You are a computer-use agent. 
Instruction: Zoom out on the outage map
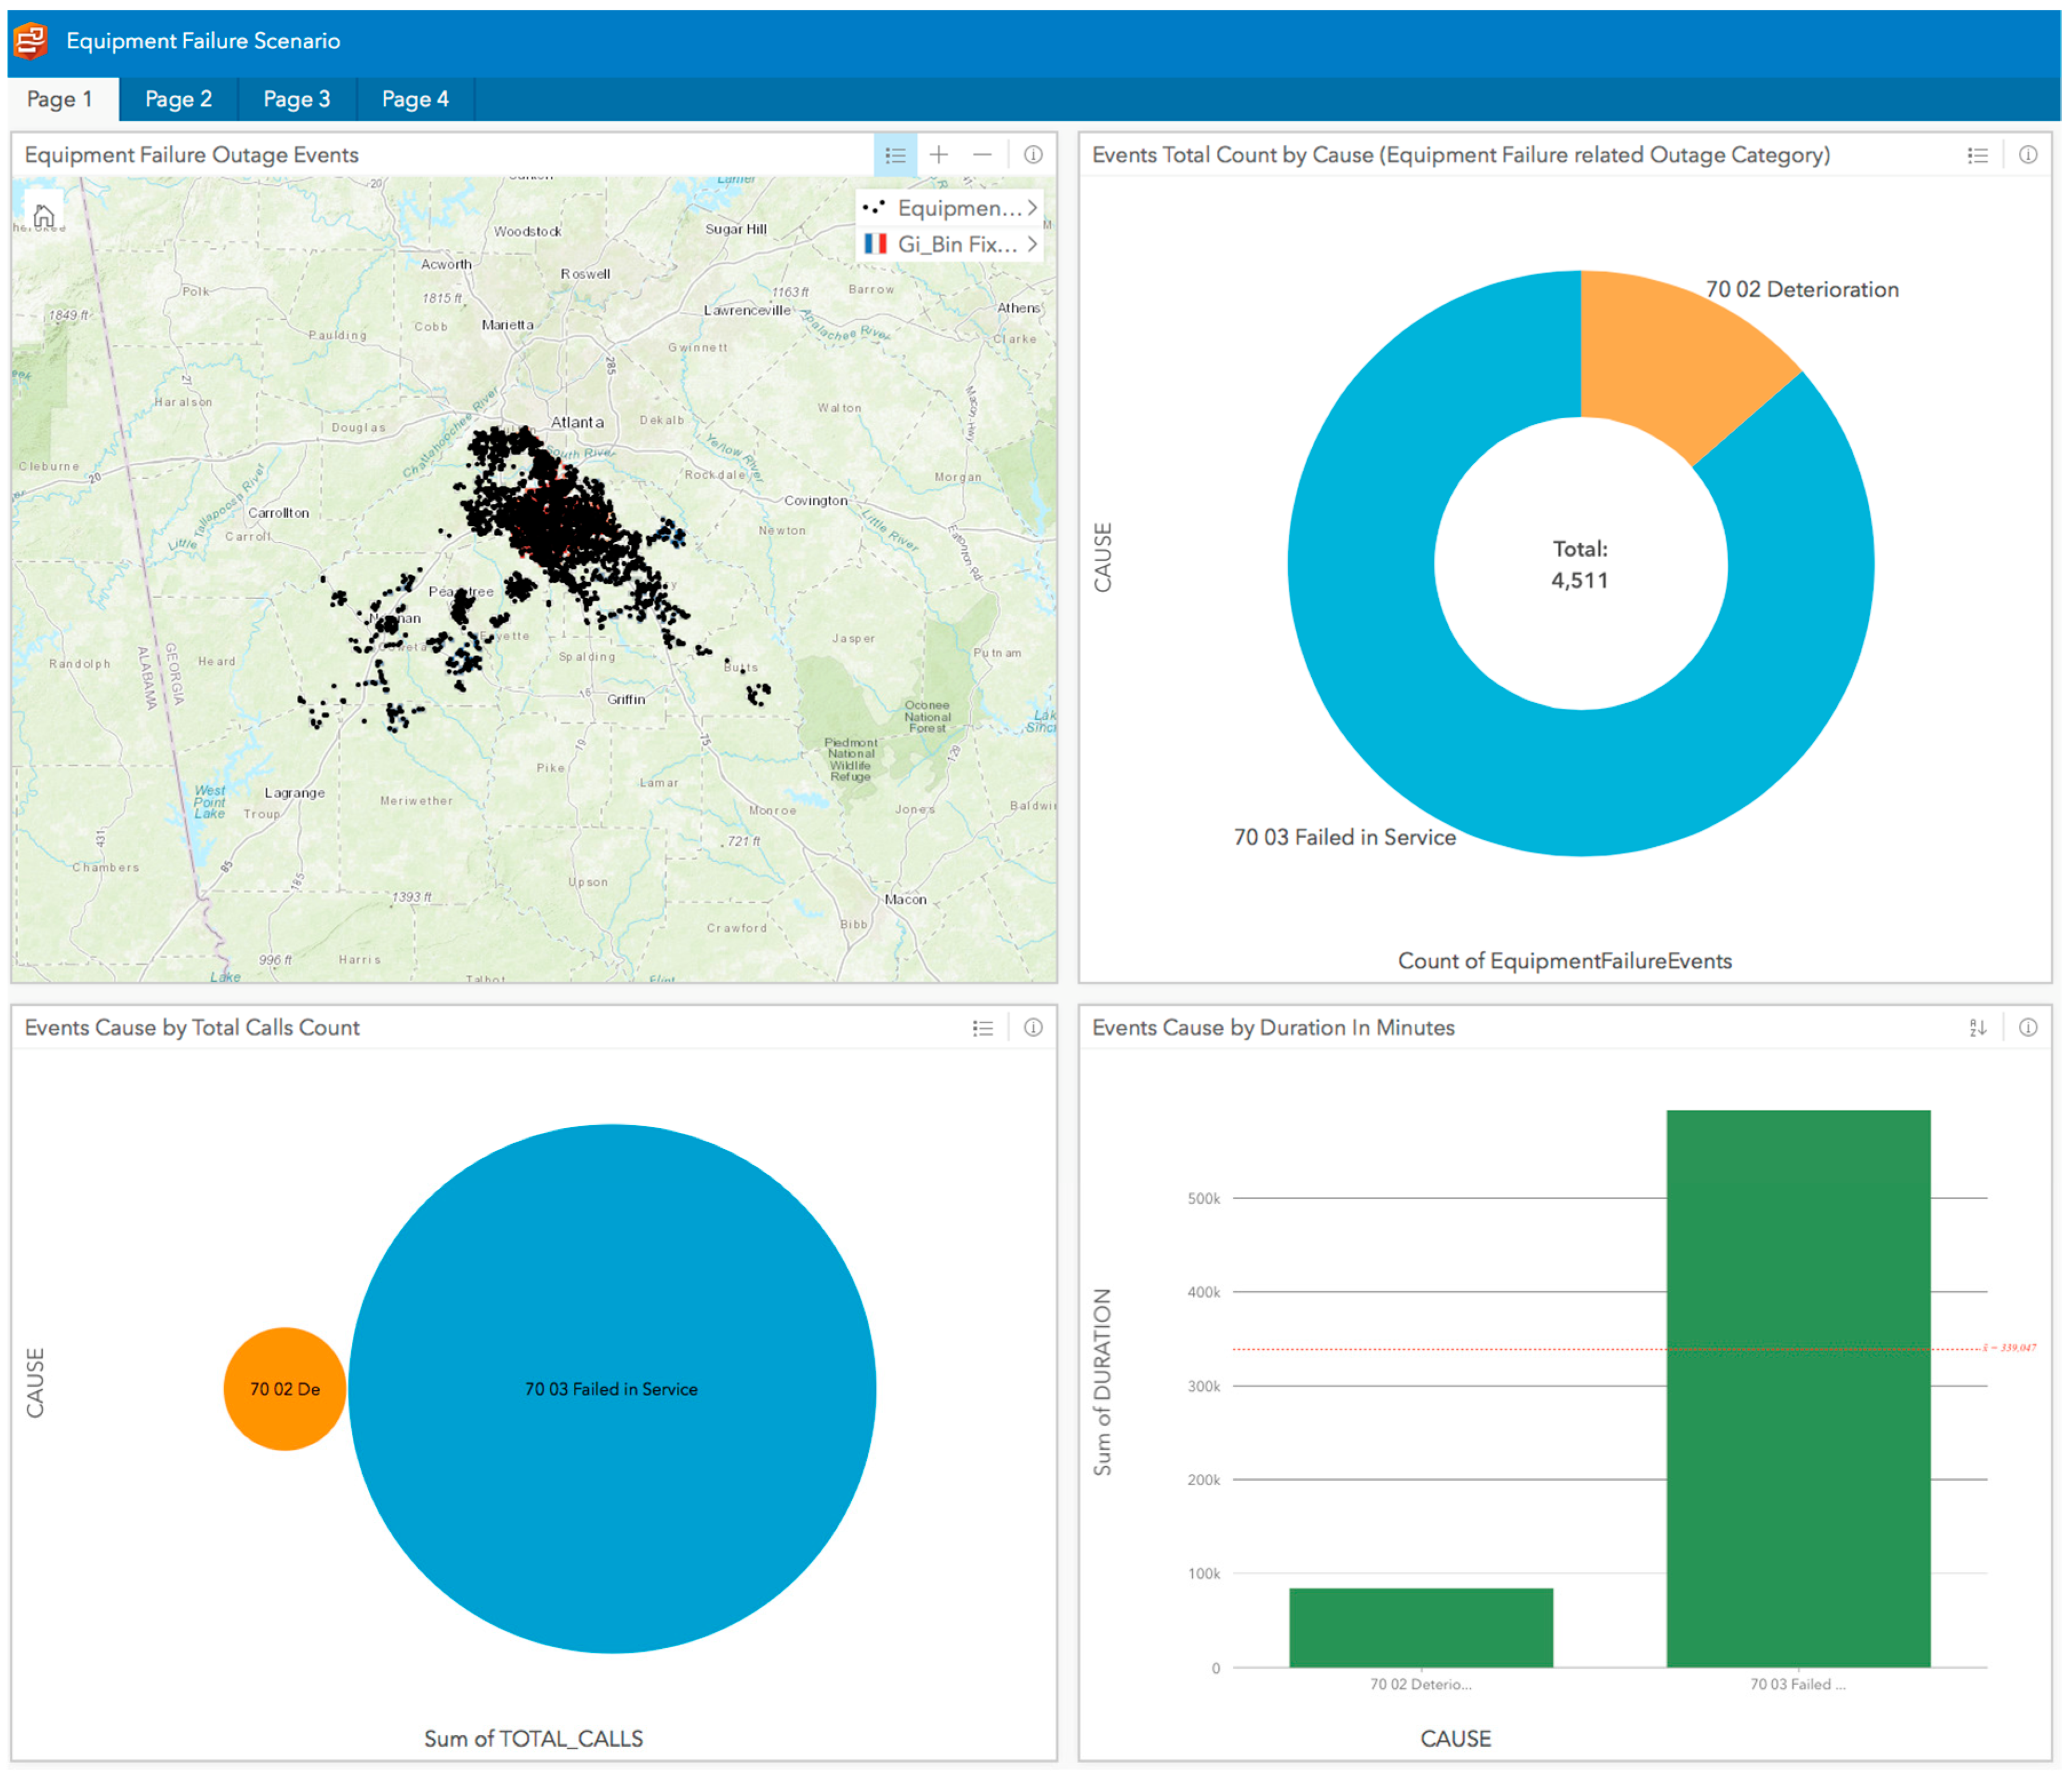pyautogui.click(x=982, y=155)
